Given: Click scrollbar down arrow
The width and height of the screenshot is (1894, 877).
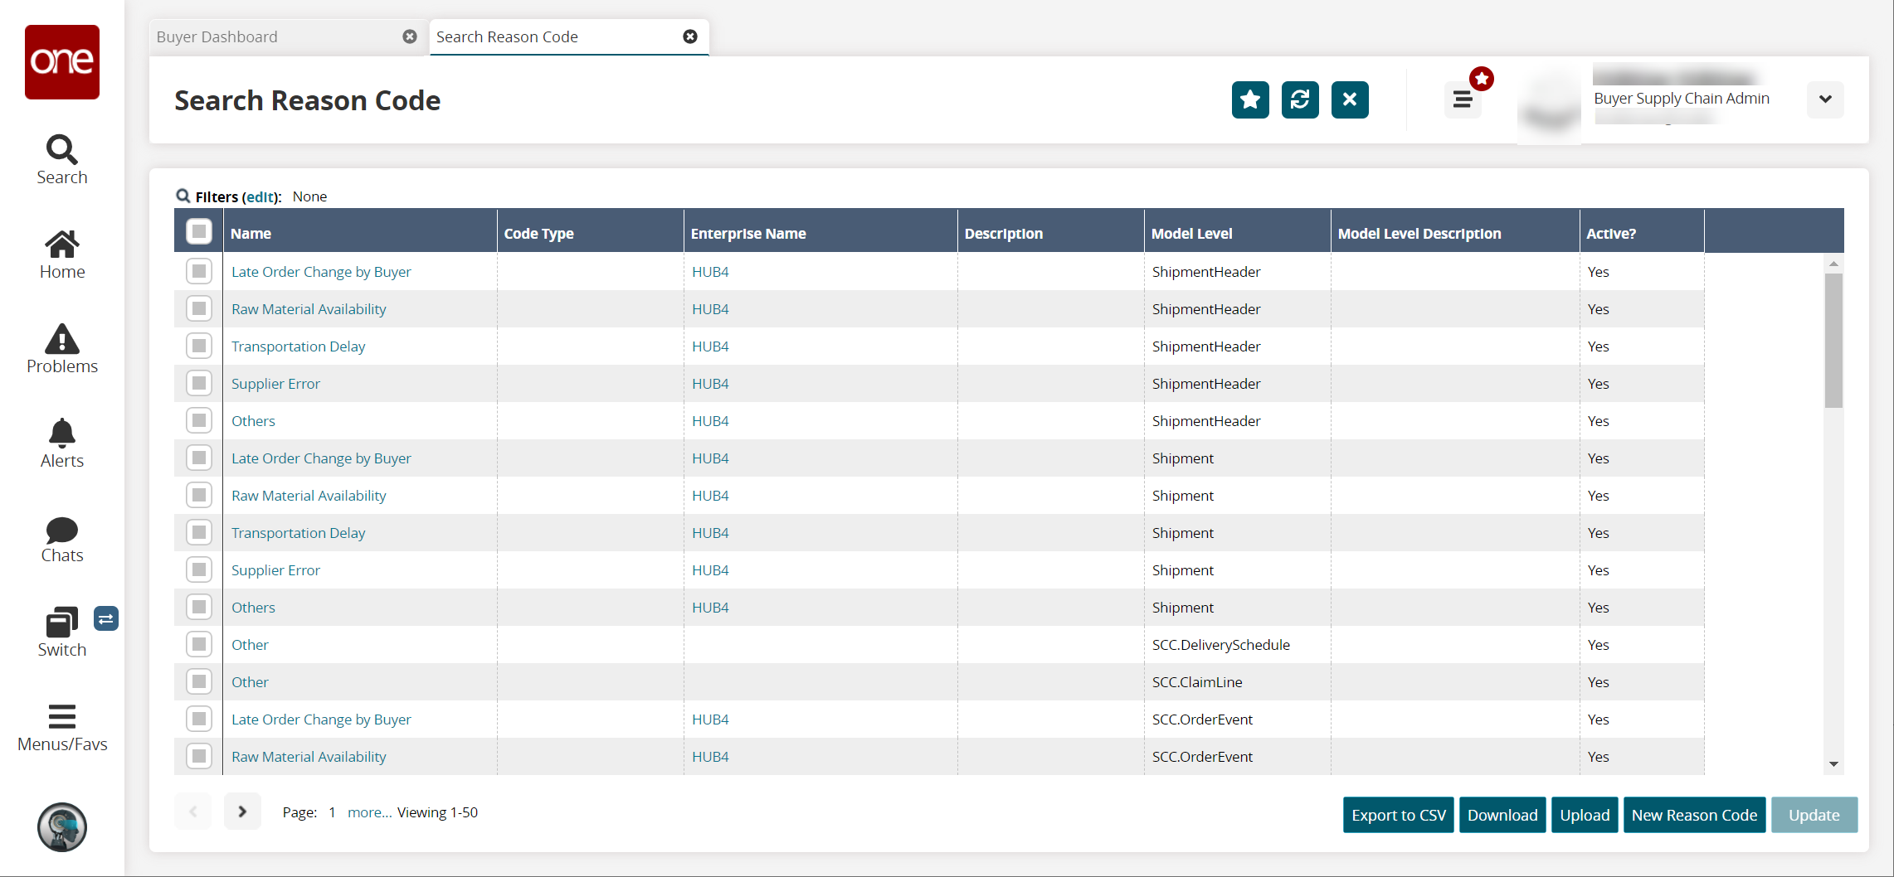Looking at the screenshot, I should point(1833,764).
